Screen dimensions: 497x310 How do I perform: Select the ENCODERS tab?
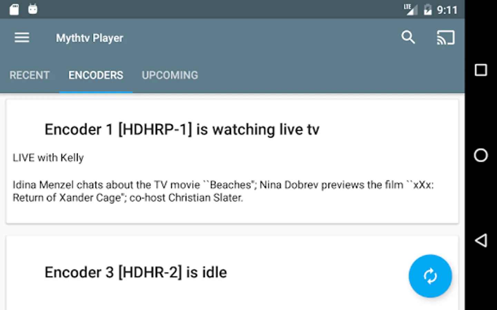[96, 75]
